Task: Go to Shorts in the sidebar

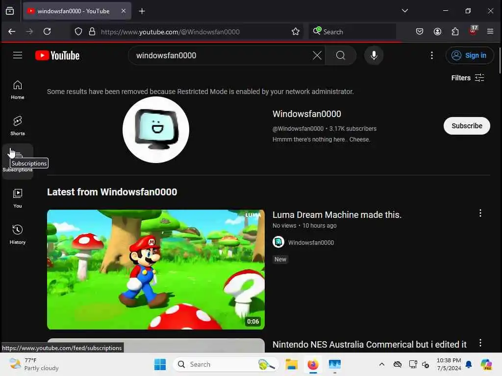Action: point(18,126)
